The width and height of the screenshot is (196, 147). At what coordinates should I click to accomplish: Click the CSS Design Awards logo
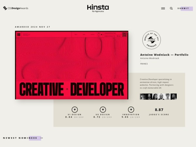point(16,8)
